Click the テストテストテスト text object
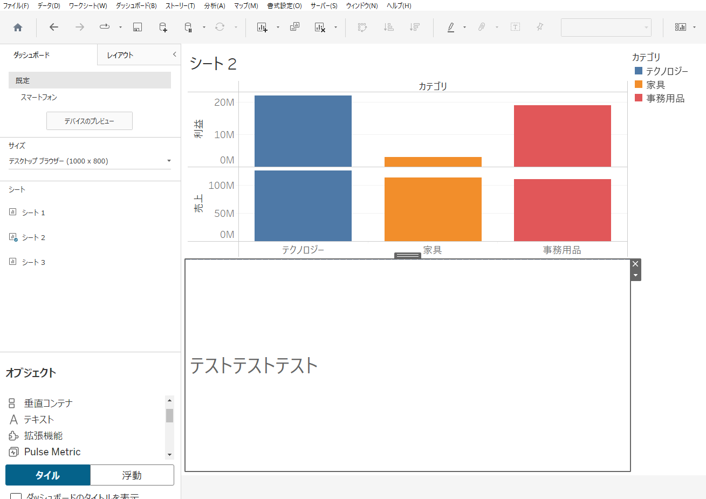 pos(253,365)
